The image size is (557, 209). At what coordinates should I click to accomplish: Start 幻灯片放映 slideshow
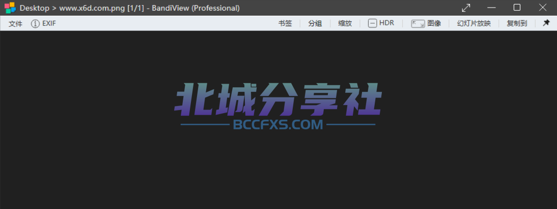tap(474, 24)
